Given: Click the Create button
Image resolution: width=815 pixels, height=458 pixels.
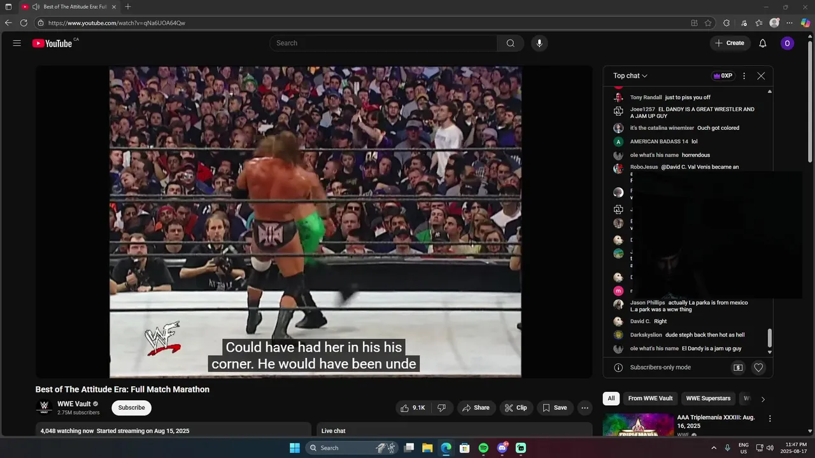Looking at the screenshot, I should (730, 43).
